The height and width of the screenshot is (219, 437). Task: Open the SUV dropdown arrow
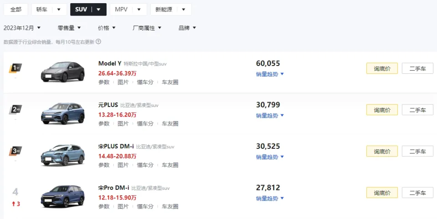tap(98, 10)
